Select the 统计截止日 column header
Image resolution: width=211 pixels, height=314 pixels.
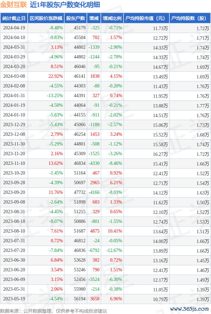click(14, 19)
